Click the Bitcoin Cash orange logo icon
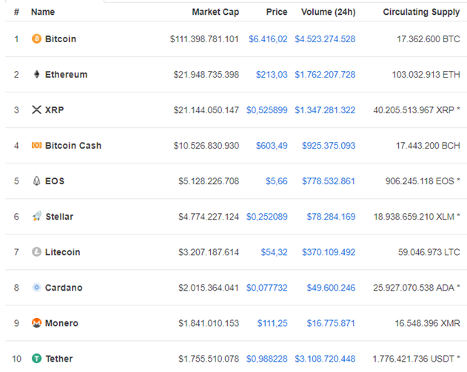This screenshot has height=372, width=467. [x=36, y=145]
